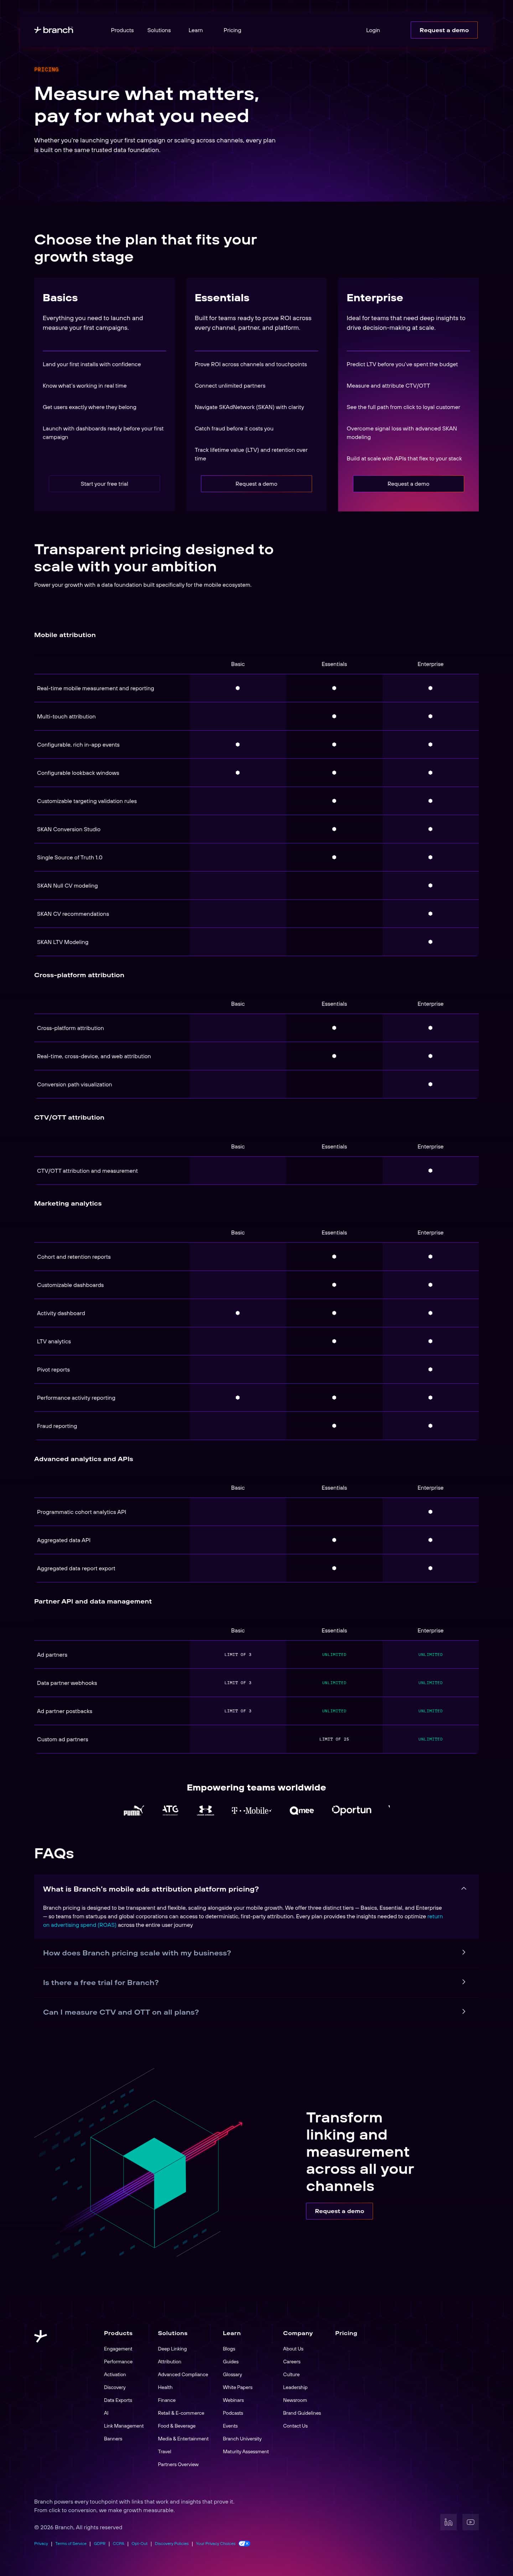Click the Branch logo in the header
Viewport: 513px width, 2576px height.
[x=54, y=30]
